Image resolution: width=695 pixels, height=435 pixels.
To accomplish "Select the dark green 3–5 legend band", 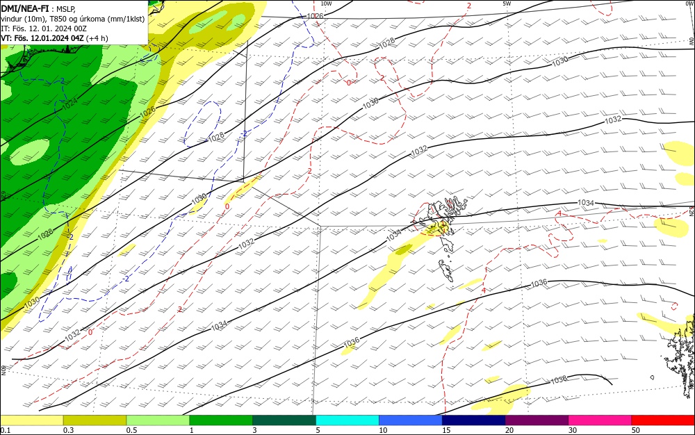I will [284, 420].
